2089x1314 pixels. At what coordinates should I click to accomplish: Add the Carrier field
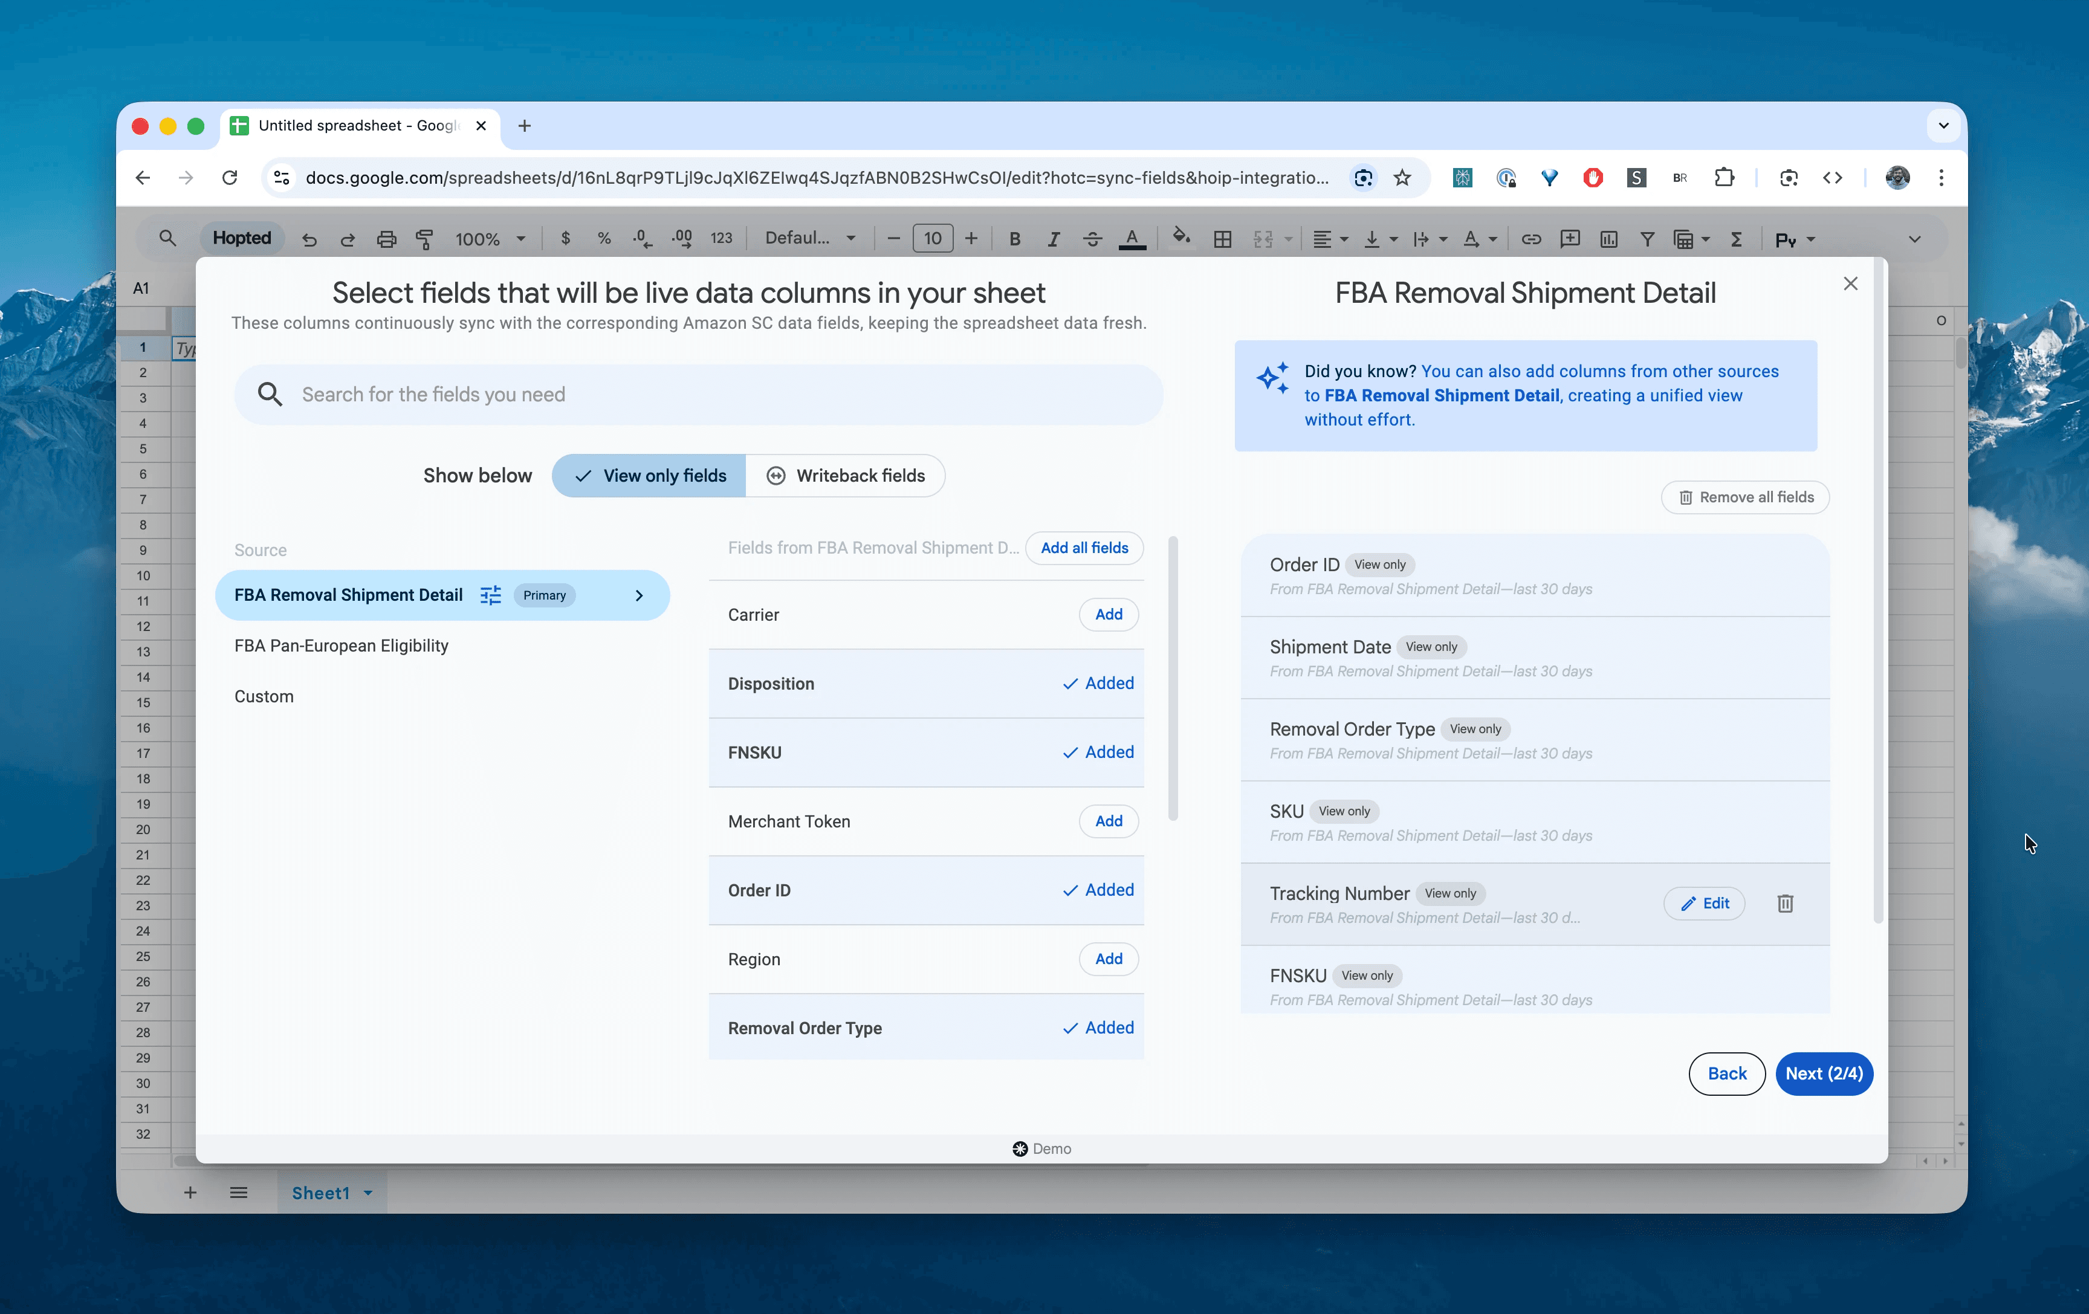[x=1109, y=614]
